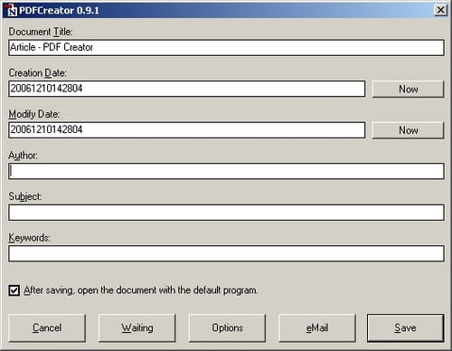Focus the Author text field
Viewport: 452px width, 351px height.
tap(226, 171)
